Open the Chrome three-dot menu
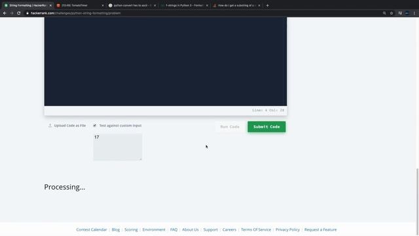The width and height of the screenshot is (419, 236). click(x=414, y=13)
